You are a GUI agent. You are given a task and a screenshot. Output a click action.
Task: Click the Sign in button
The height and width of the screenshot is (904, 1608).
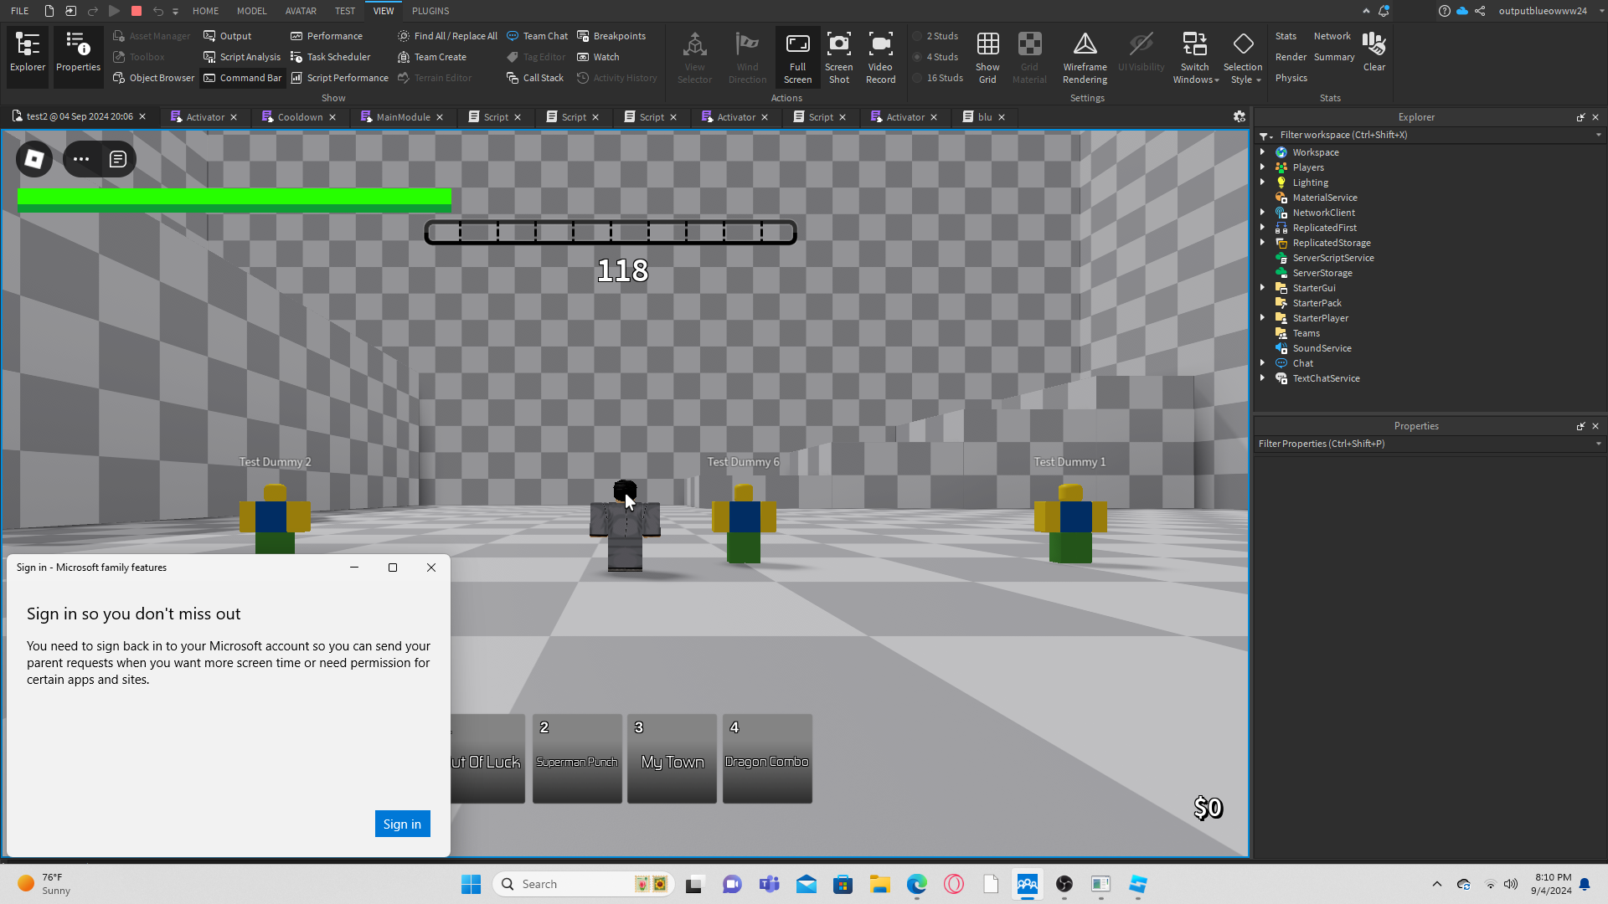pos(402,824)
